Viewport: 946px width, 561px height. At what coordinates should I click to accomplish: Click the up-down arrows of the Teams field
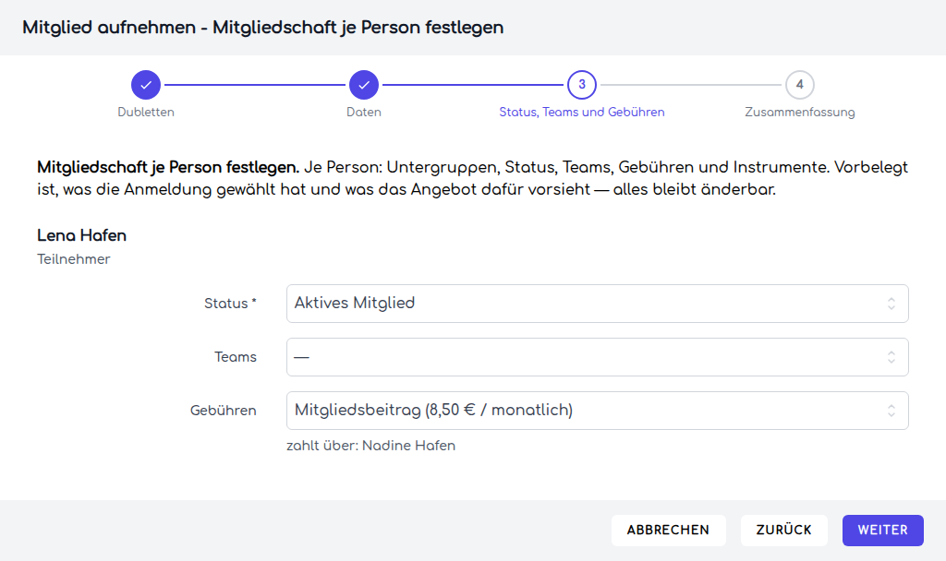pyautogui.click(x=891, y=357)
